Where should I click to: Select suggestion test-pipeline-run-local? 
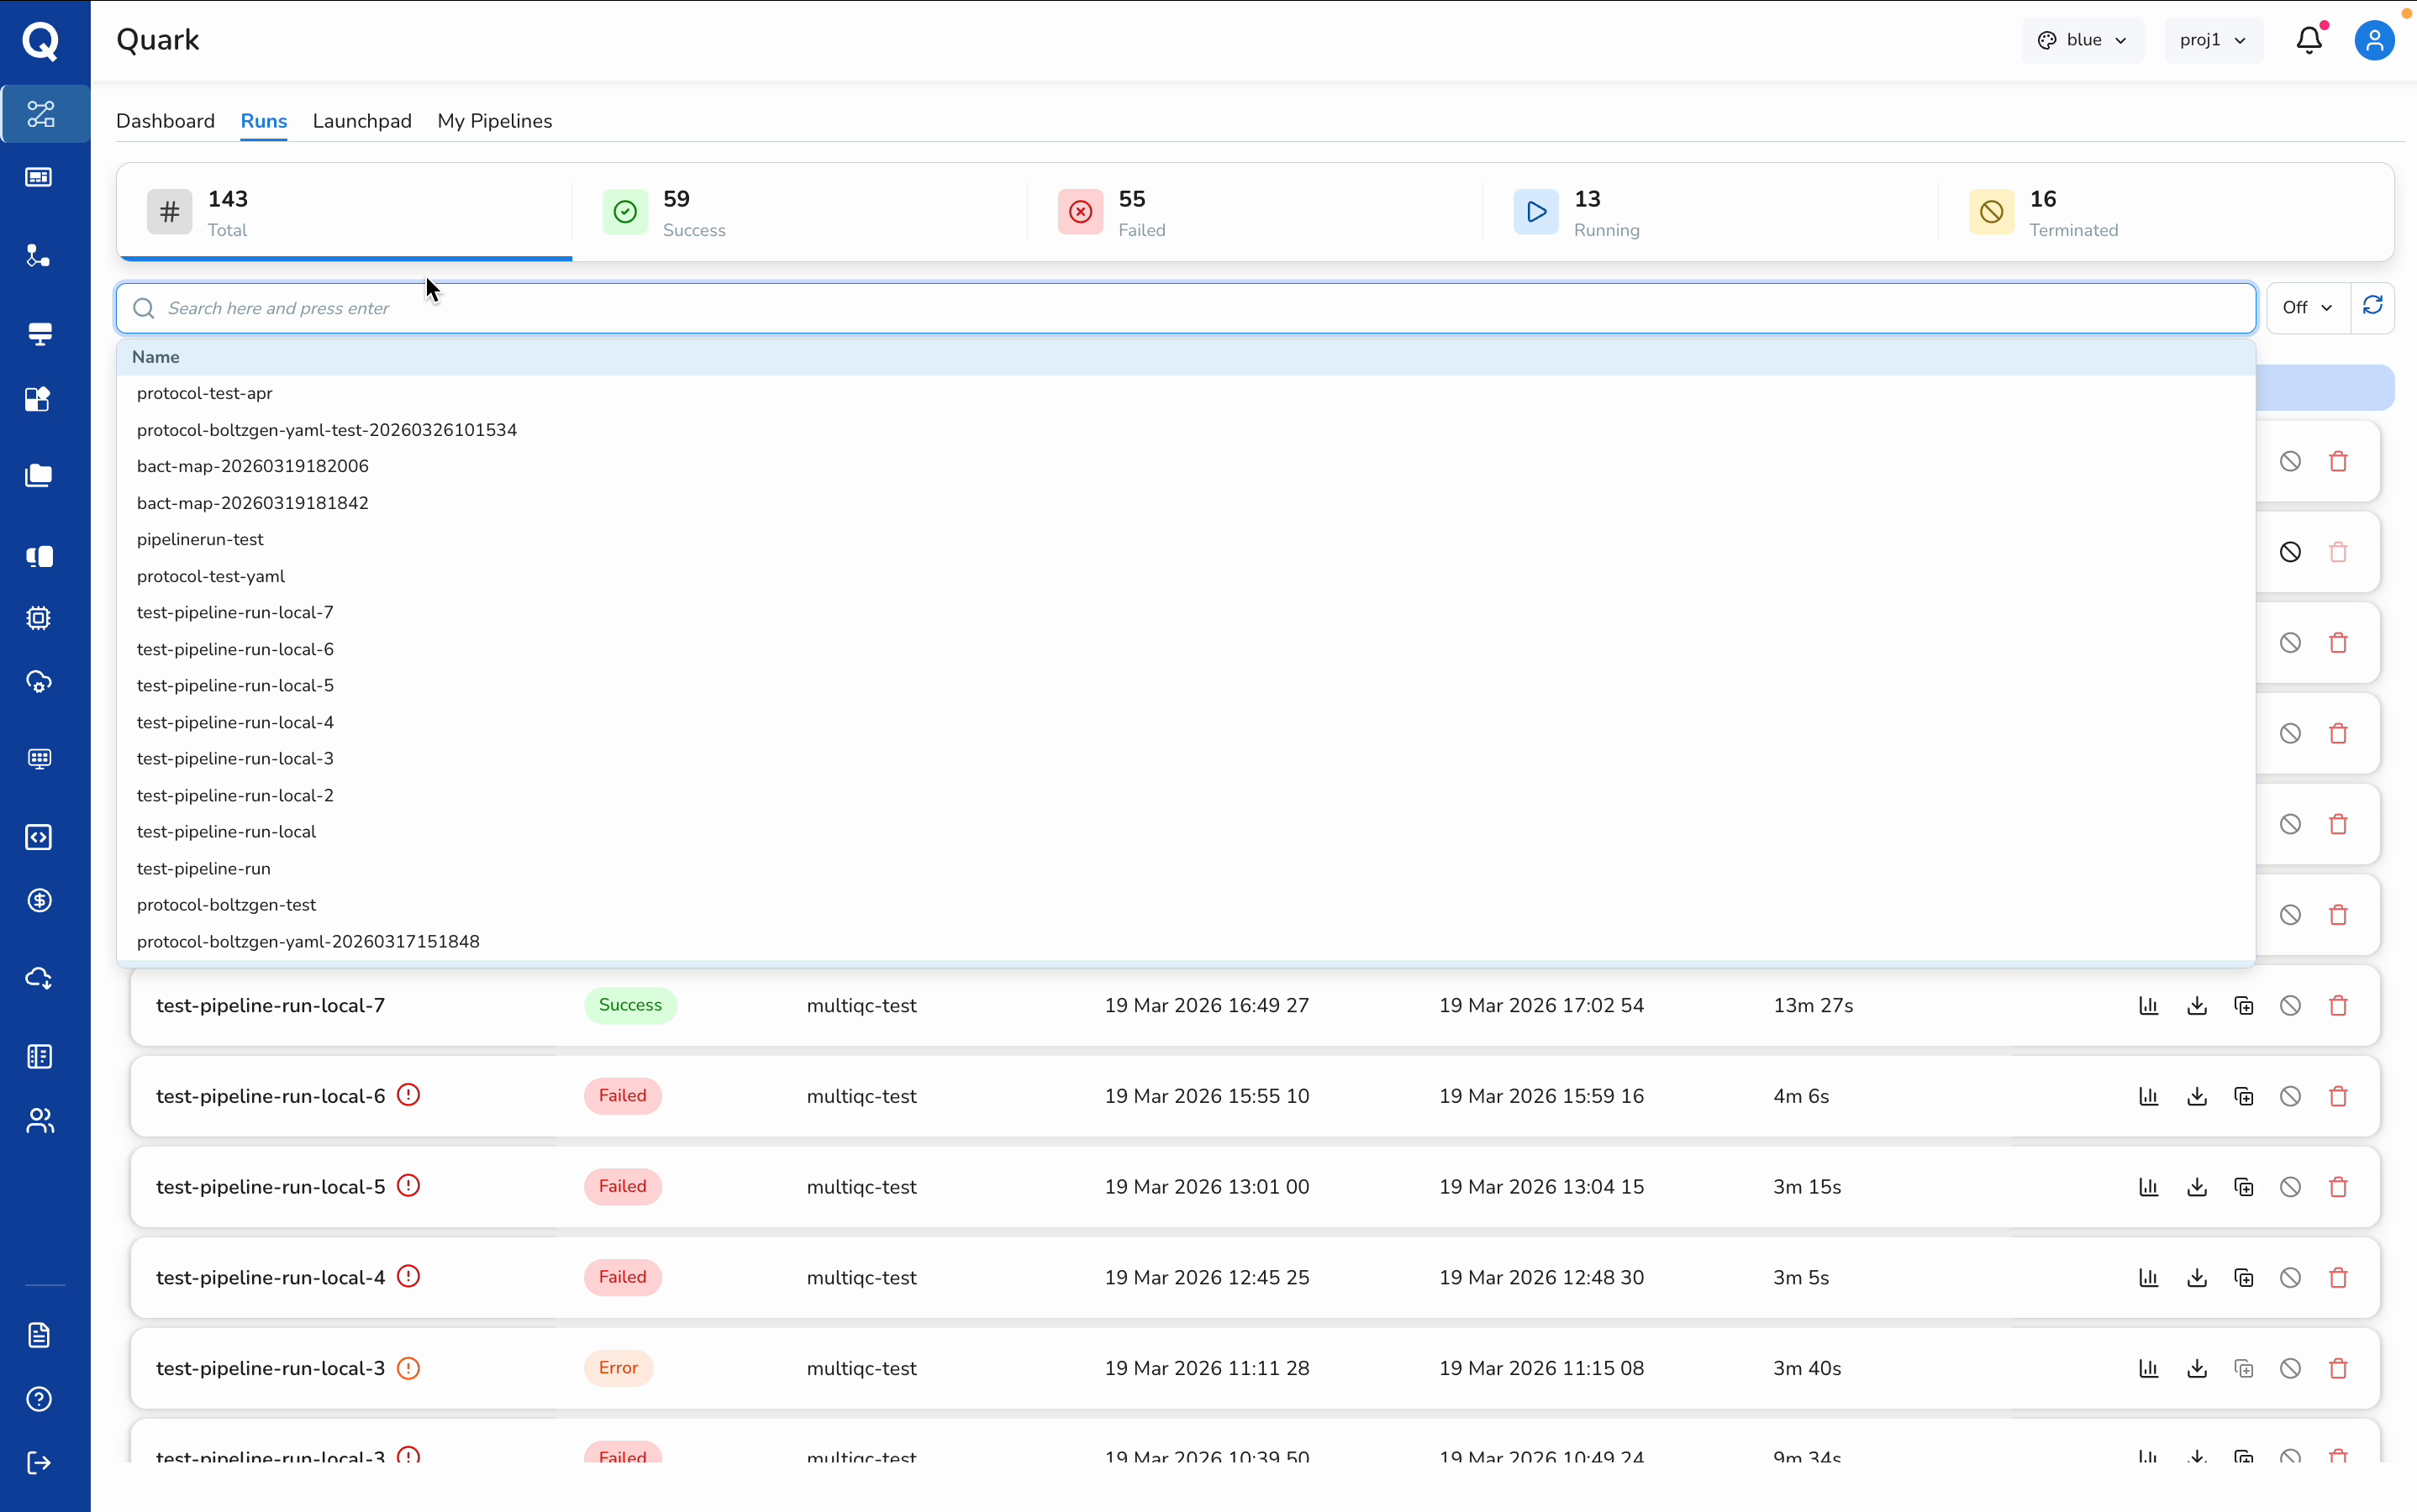tap(1187, 832)
